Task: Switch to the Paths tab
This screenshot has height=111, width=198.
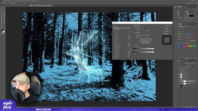Action: pos(187,60)
